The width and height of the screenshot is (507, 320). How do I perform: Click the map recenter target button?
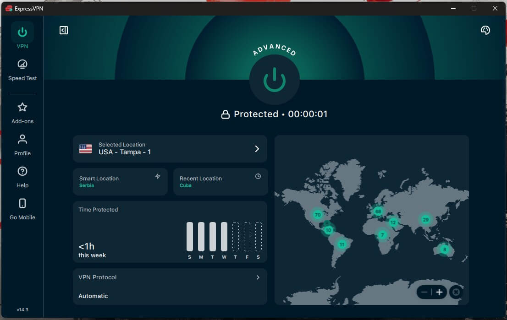[x=456, y=292]
